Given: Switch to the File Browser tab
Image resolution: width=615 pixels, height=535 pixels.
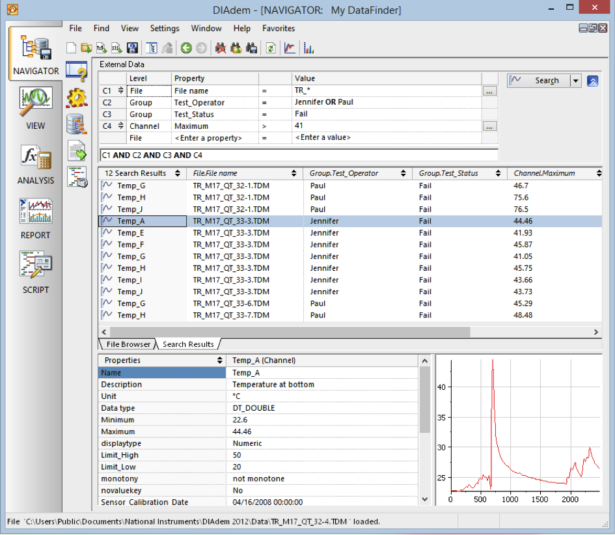Looking at the screenshot, I should tap(128, 344).
